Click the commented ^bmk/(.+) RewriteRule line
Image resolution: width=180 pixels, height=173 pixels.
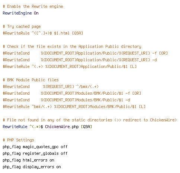[74, 107]
